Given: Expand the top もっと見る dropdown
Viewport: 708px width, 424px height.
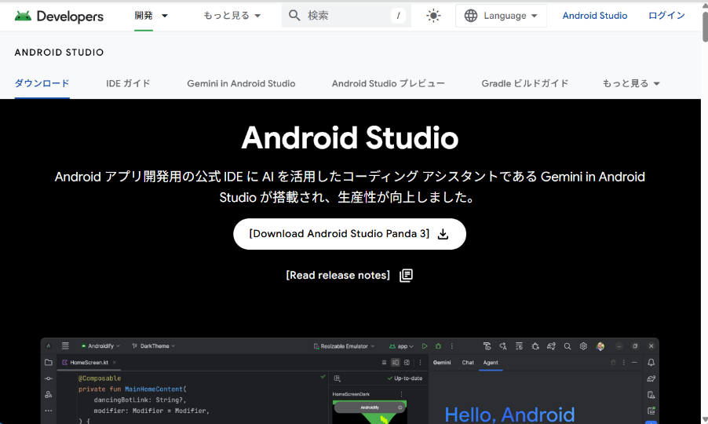Looking at the screenshot, I should 232,16.
